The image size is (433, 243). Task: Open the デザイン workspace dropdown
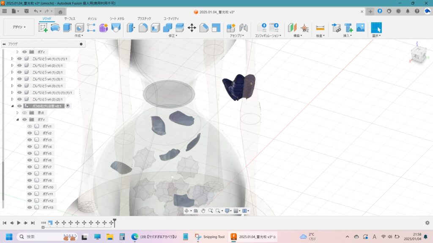coord(19,27)
